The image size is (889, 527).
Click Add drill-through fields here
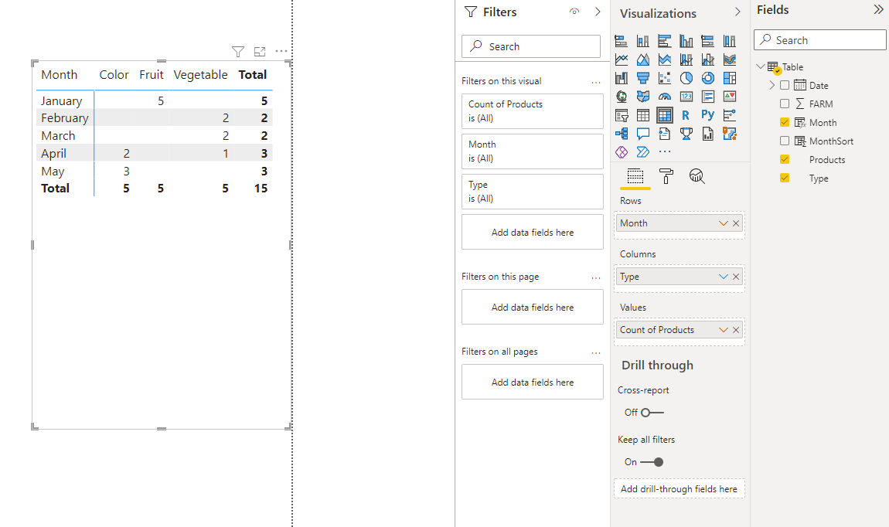680,489
